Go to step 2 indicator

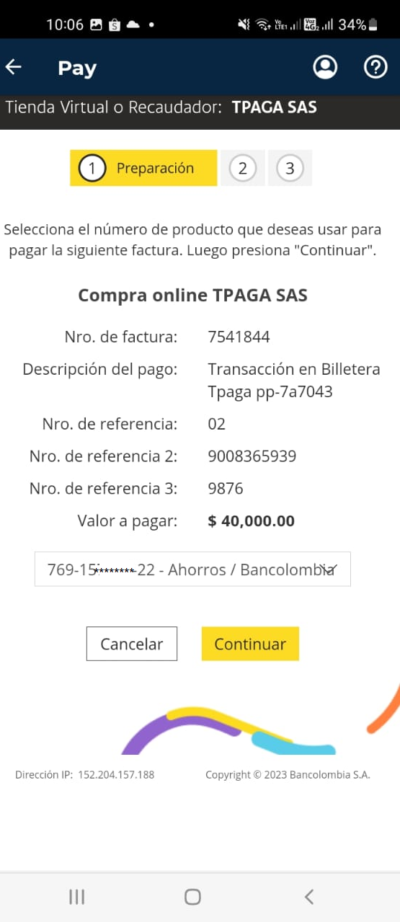pyautogui.click(x=242, y=169)
